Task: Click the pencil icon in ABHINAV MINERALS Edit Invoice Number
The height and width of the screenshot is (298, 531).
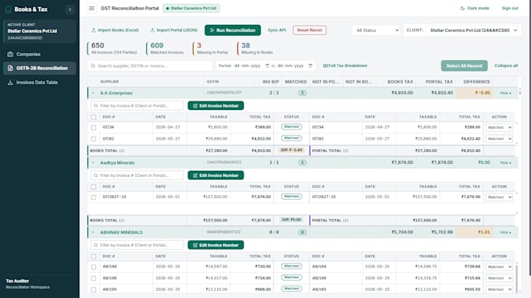Action: point(195,245)
